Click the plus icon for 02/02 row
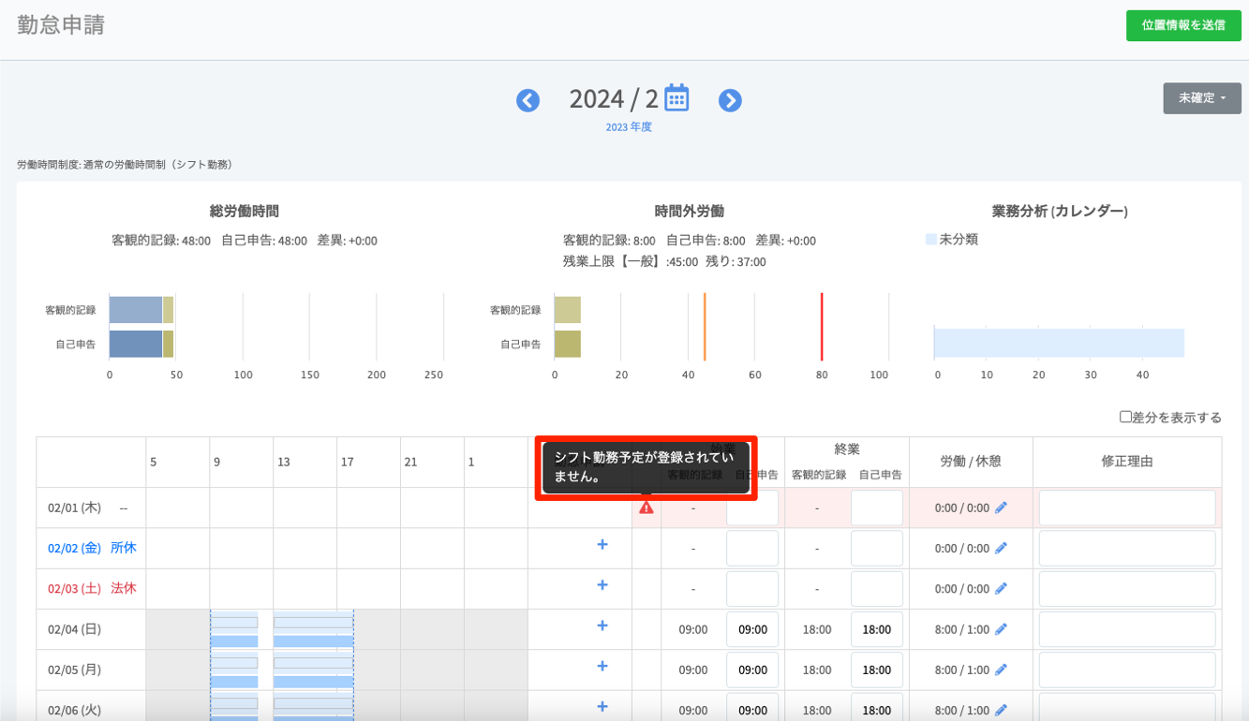 click(x=602, y=544)
